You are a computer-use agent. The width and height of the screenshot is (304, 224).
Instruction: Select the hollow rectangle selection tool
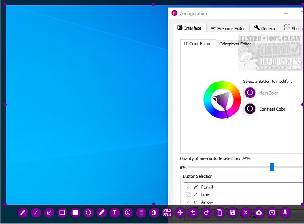click(62, 213)
